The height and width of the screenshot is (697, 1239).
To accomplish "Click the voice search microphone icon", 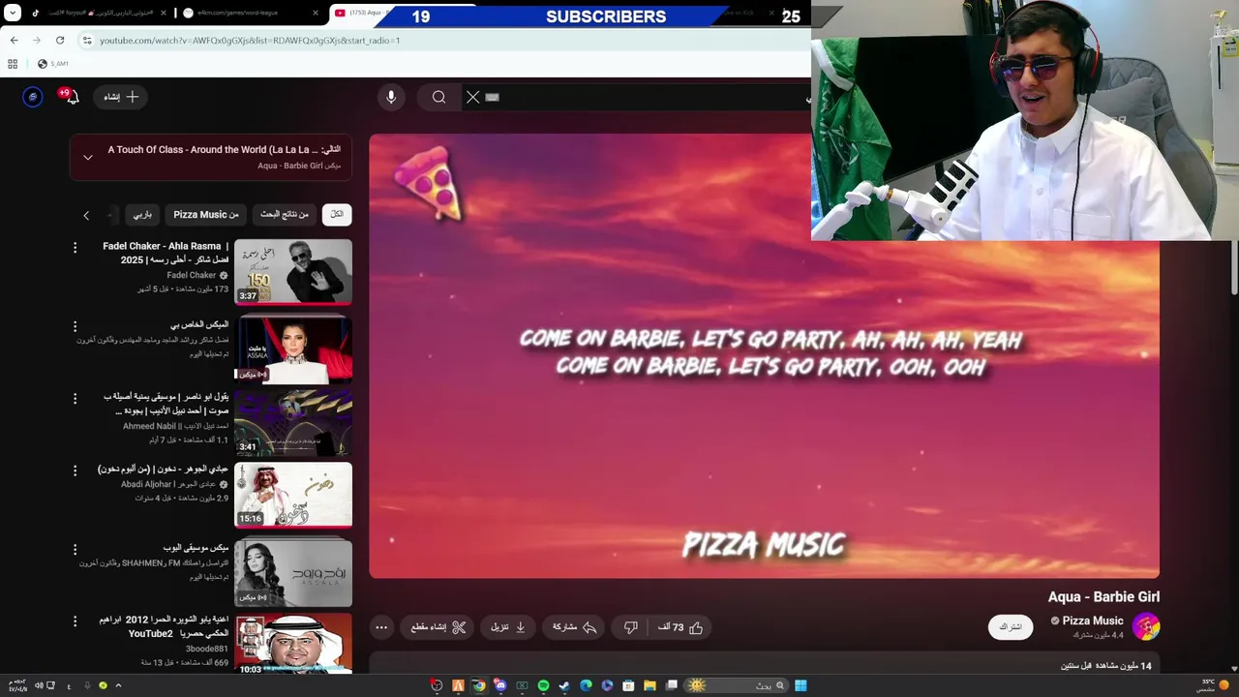I will [x=391, y=97].
